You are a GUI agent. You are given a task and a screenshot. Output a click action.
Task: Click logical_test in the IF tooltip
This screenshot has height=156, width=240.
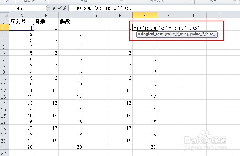152,34
